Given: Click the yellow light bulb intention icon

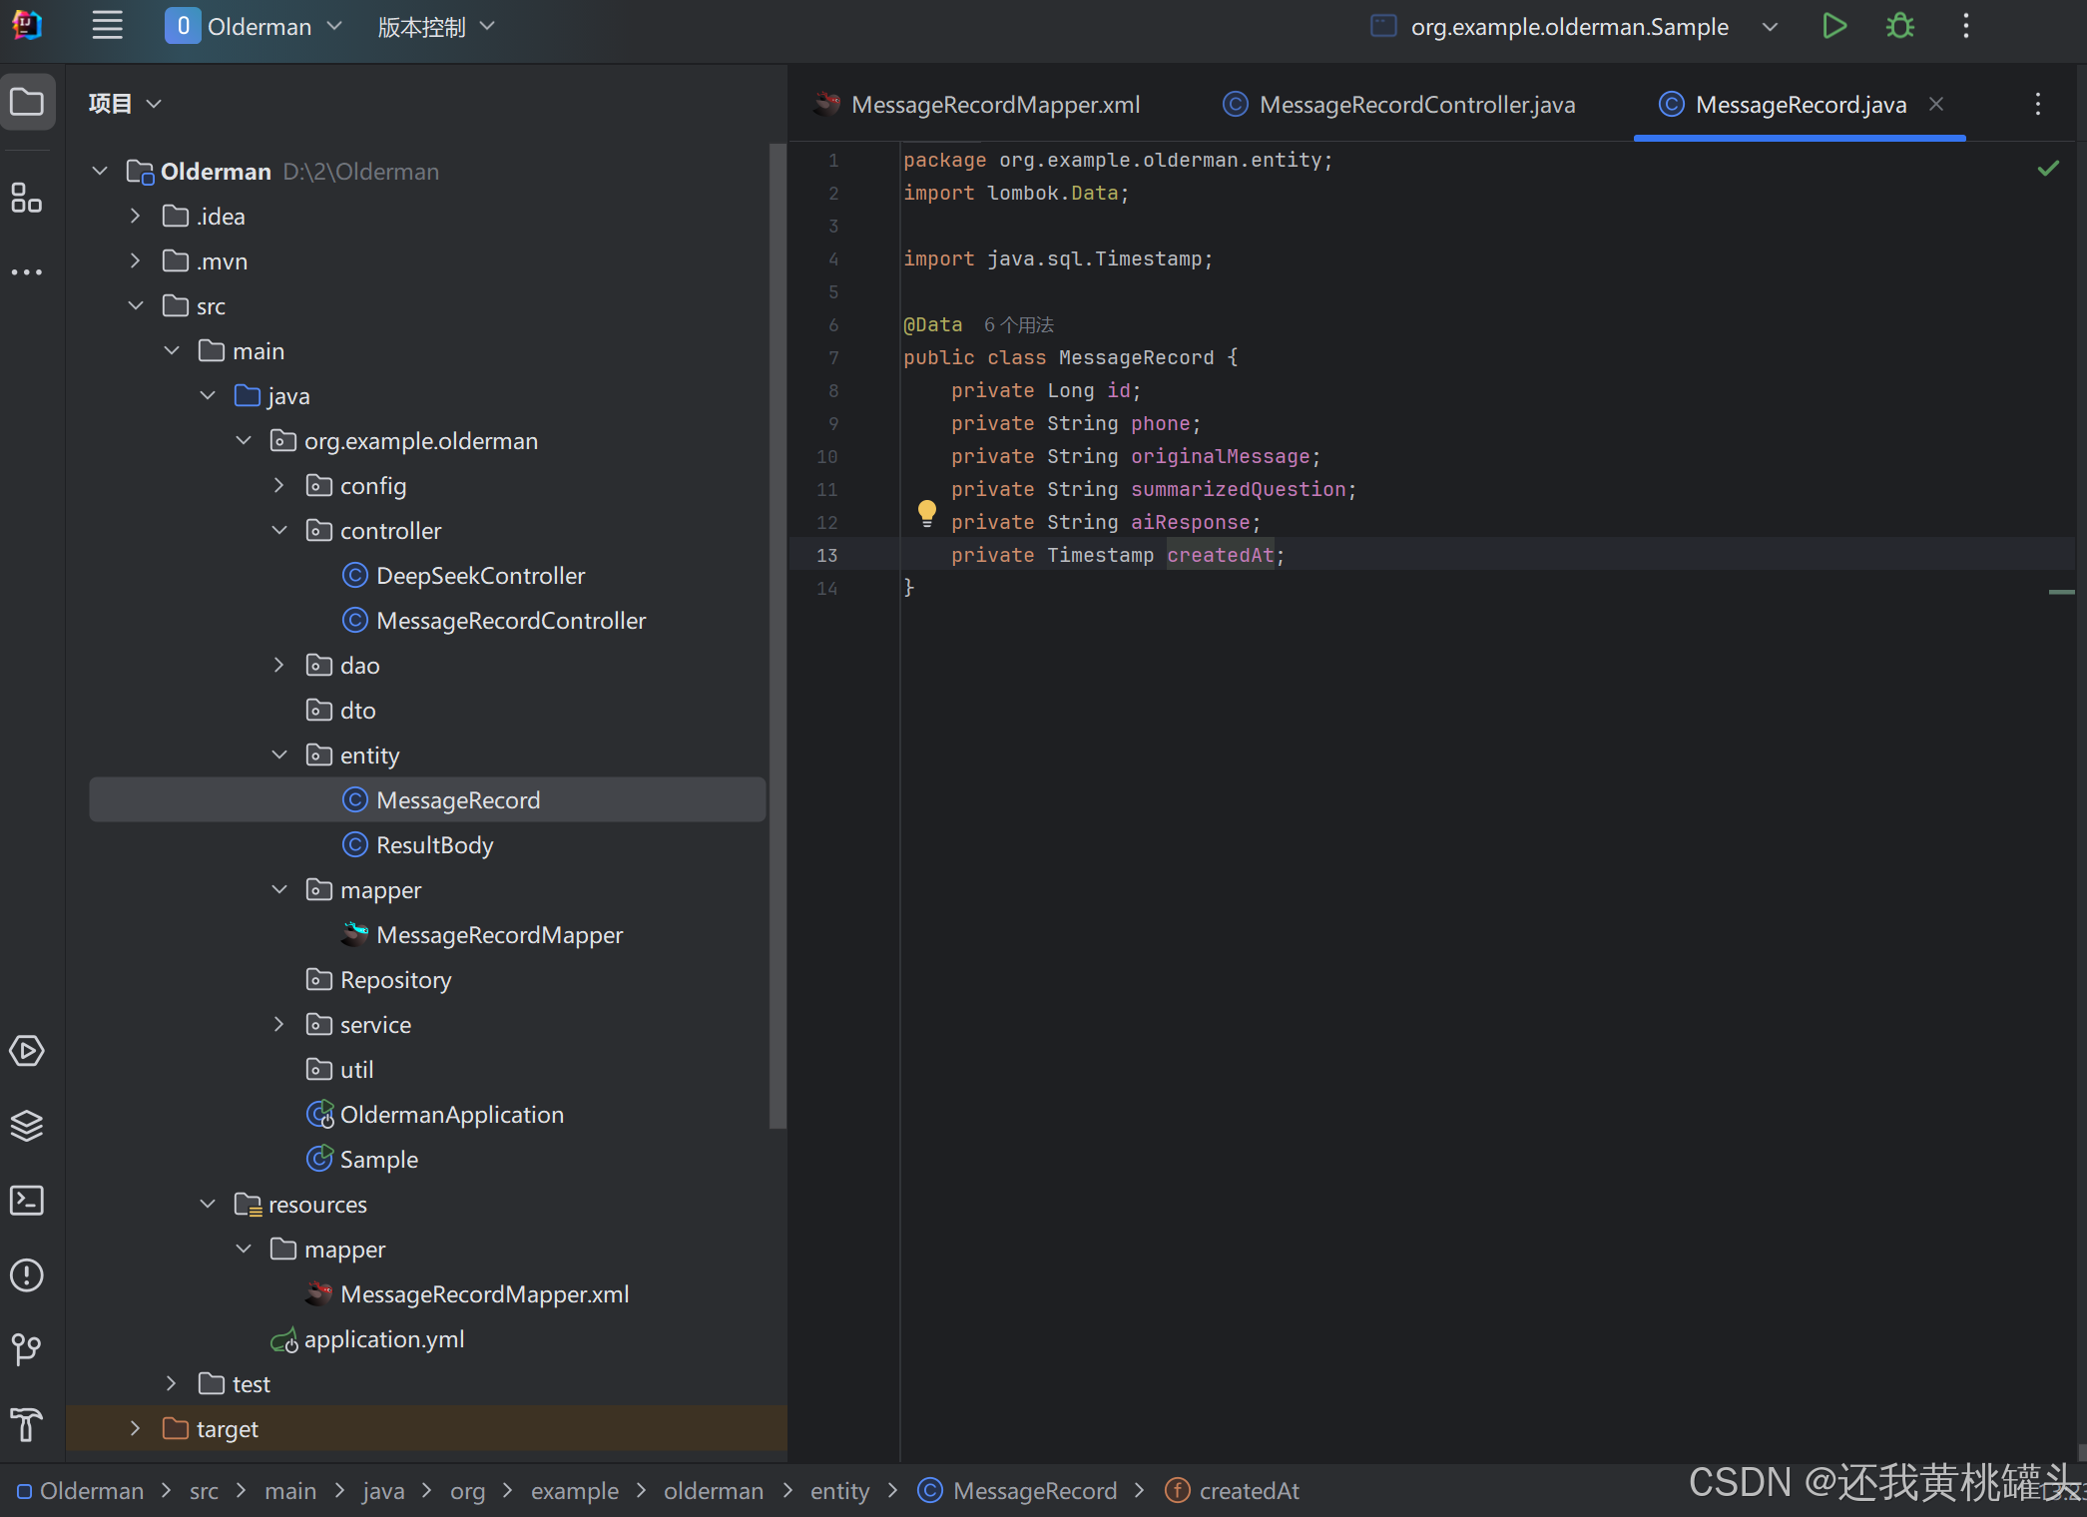Looking at the screenshot, I should pos(926,513).
